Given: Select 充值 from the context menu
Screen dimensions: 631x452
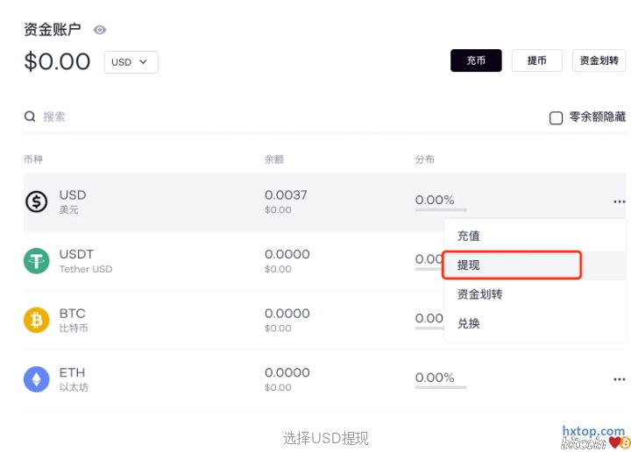Looking at the screenshot, I should 469,236.
